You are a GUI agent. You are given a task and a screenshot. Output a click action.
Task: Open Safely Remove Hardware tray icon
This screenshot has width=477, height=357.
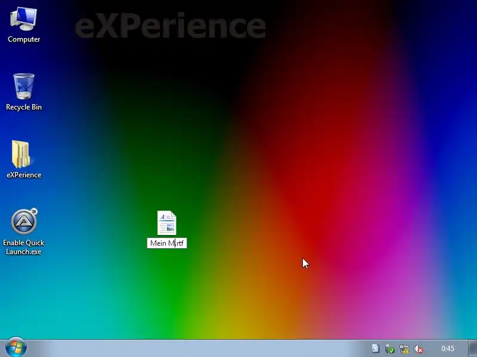[x=390, y=349]
